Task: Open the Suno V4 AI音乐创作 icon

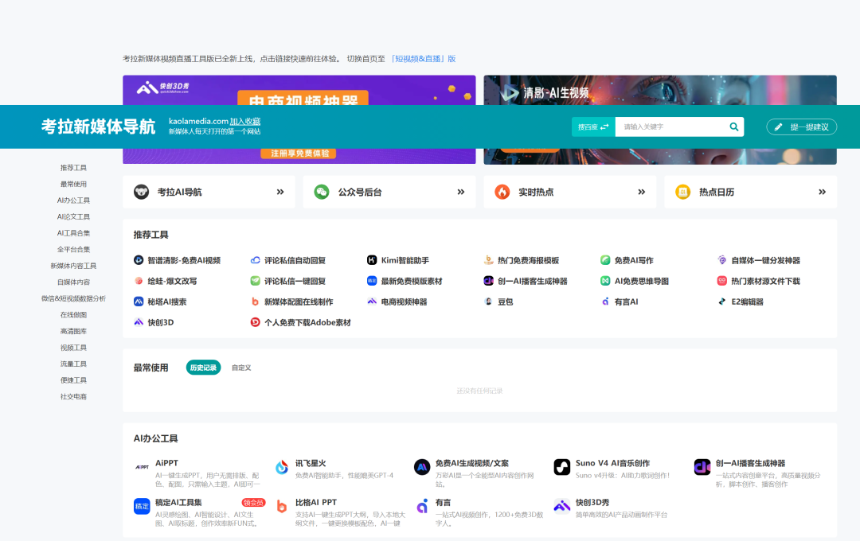Action: coord(562,467)
